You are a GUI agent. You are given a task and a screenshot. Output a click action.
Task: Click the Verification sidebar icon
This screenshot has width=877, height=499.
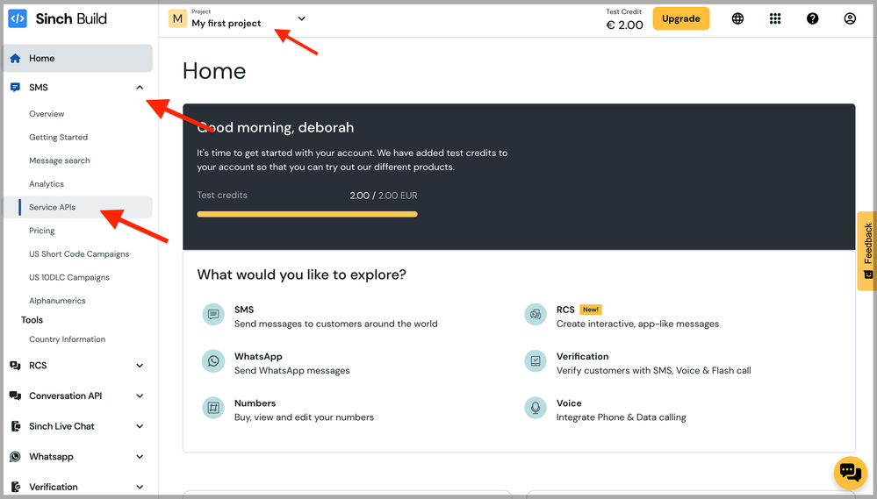[15, 487]
